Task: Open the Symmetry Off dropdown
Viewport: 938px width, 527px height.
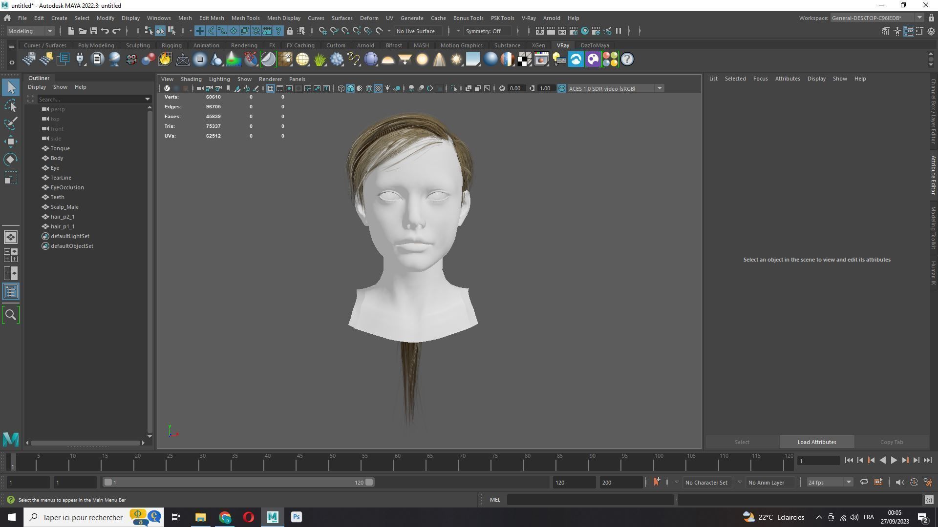Action: click(x=489, y=31)
